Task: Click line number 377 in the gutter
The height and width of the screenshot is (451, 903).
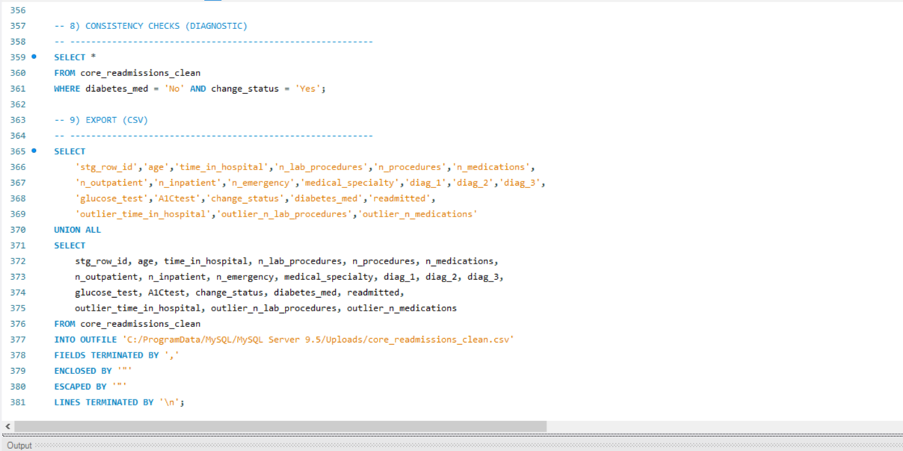Action: point(18,339)
